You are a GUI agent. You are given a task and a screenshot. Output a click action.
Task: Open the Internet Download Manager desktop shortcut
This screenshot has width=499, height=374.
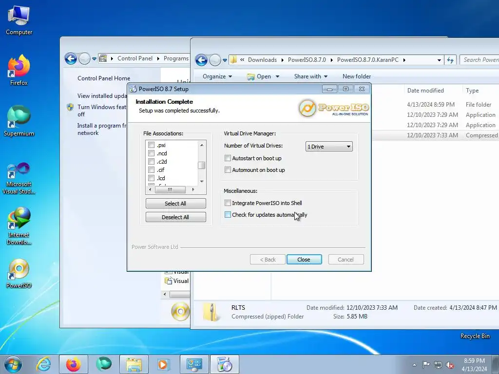click(19, 226)
